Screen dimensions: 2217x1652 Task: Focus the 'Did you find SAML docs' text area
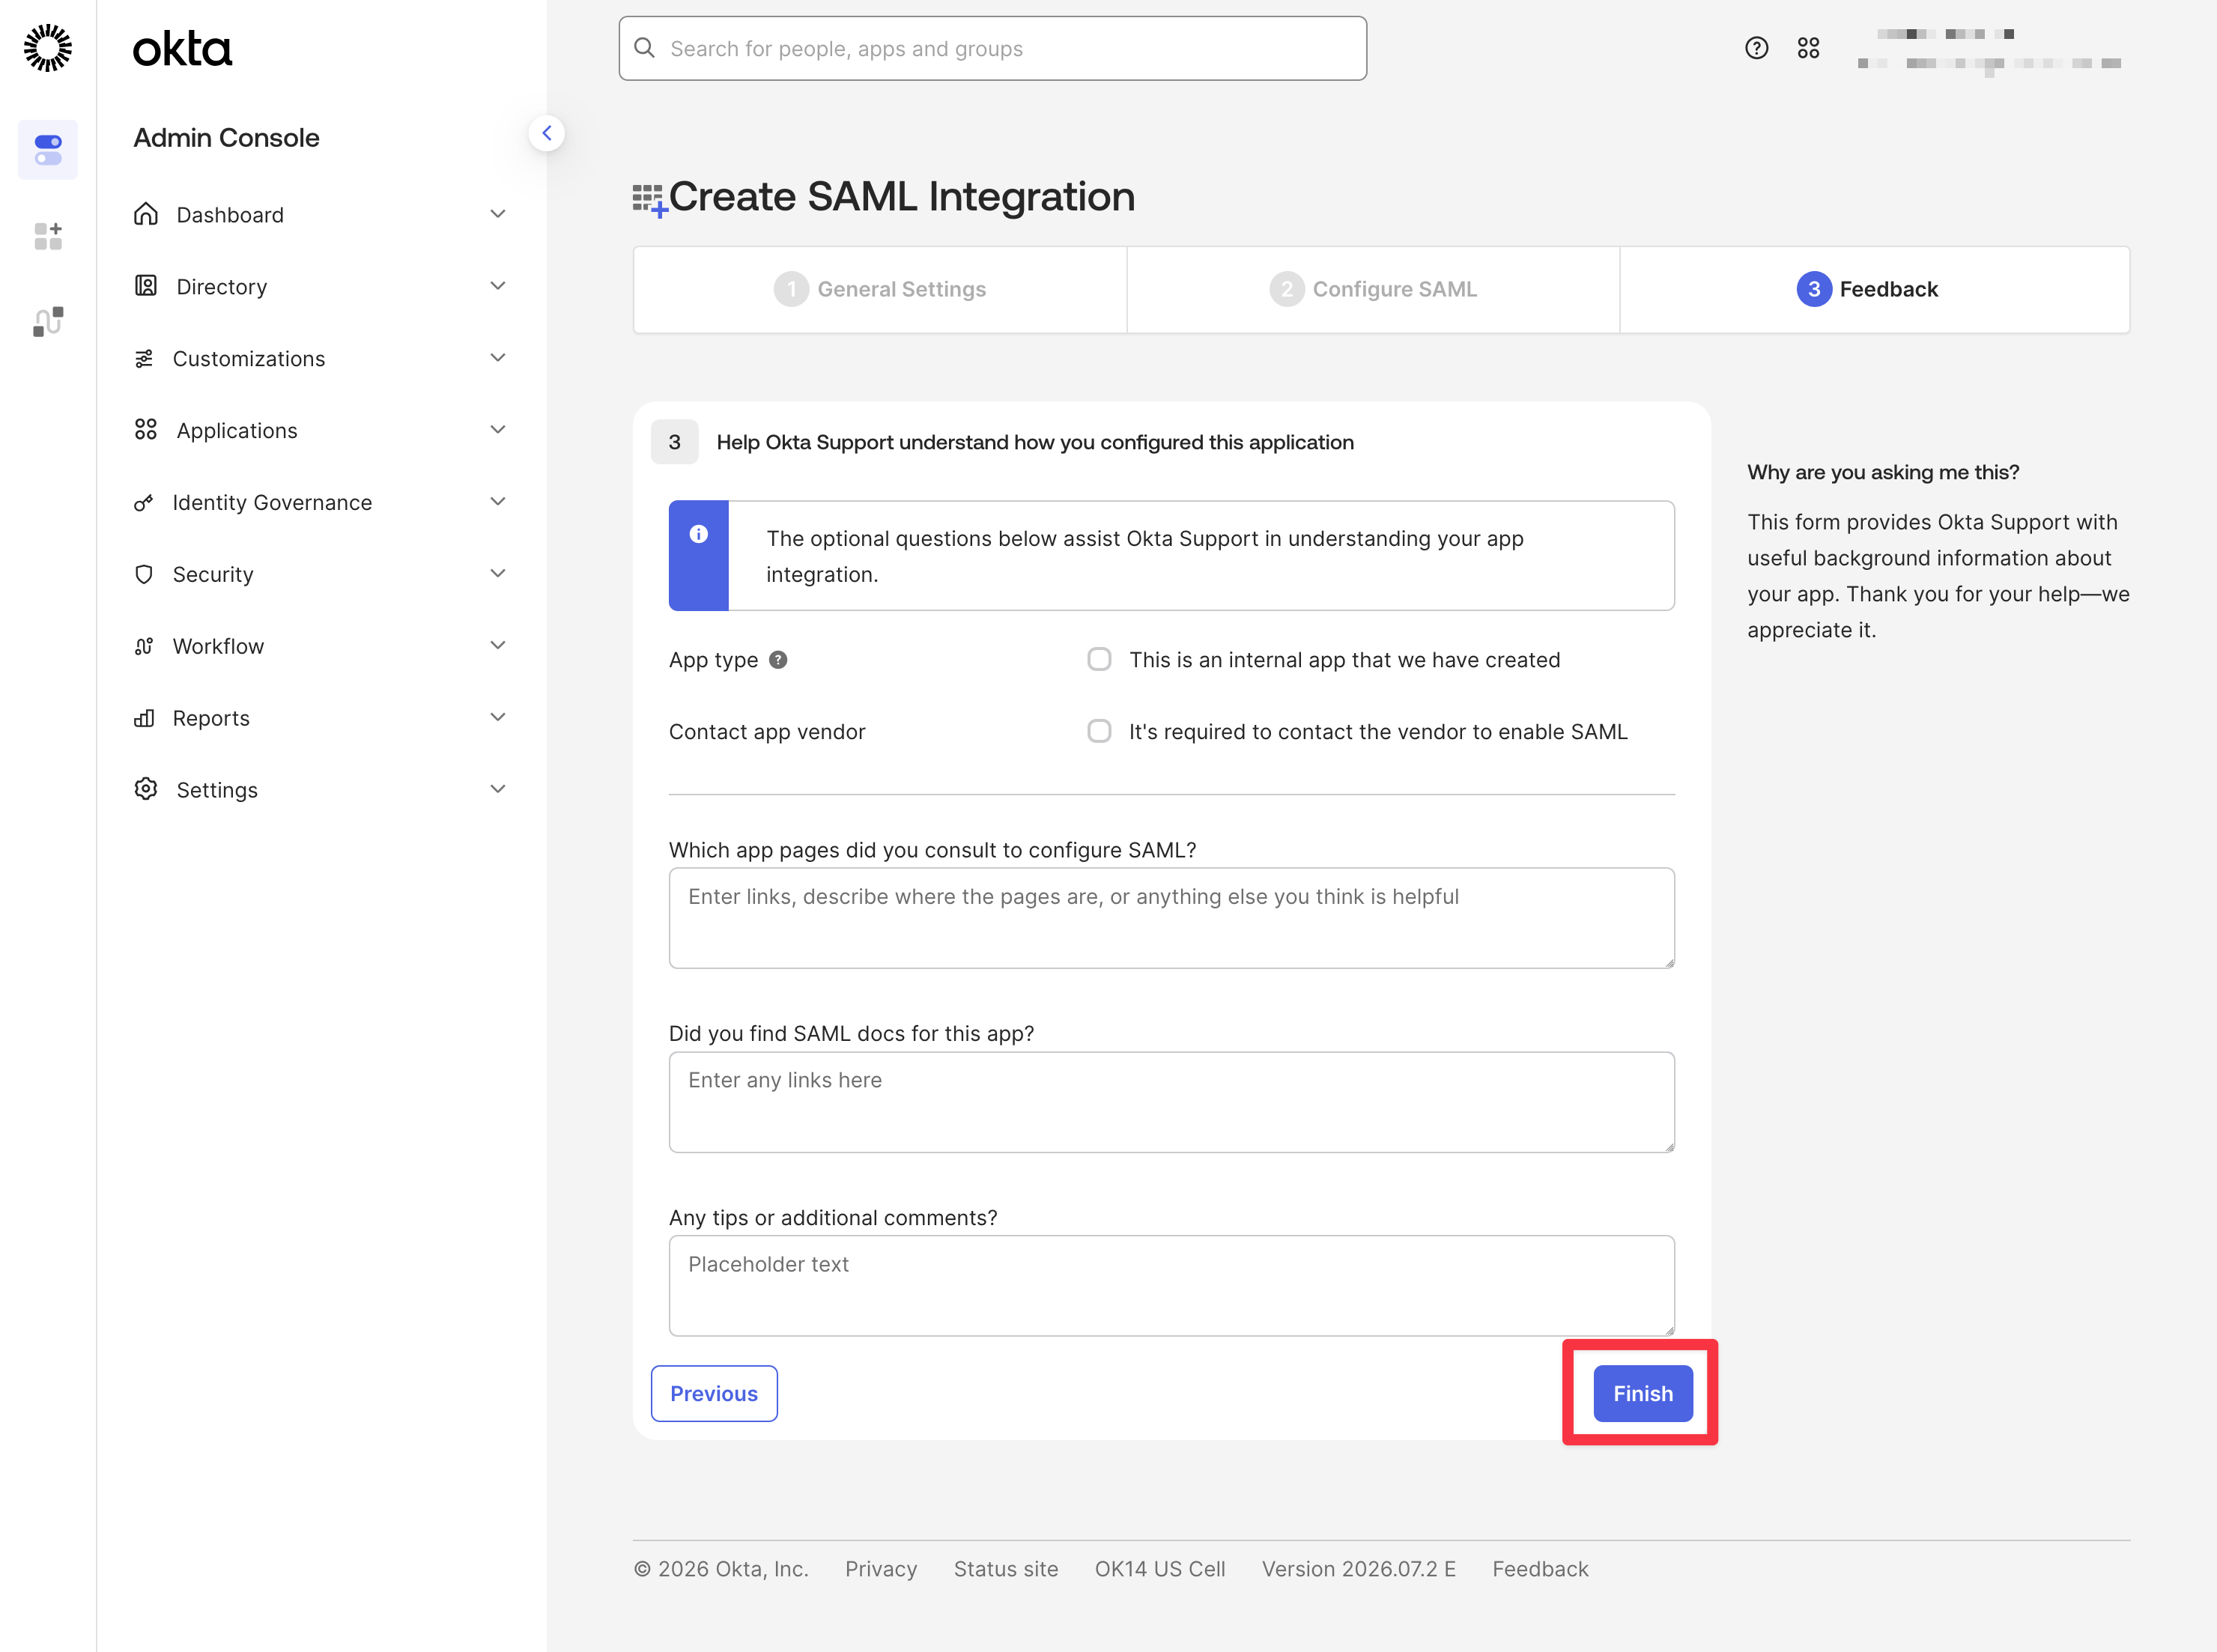coord(1171,1102)
